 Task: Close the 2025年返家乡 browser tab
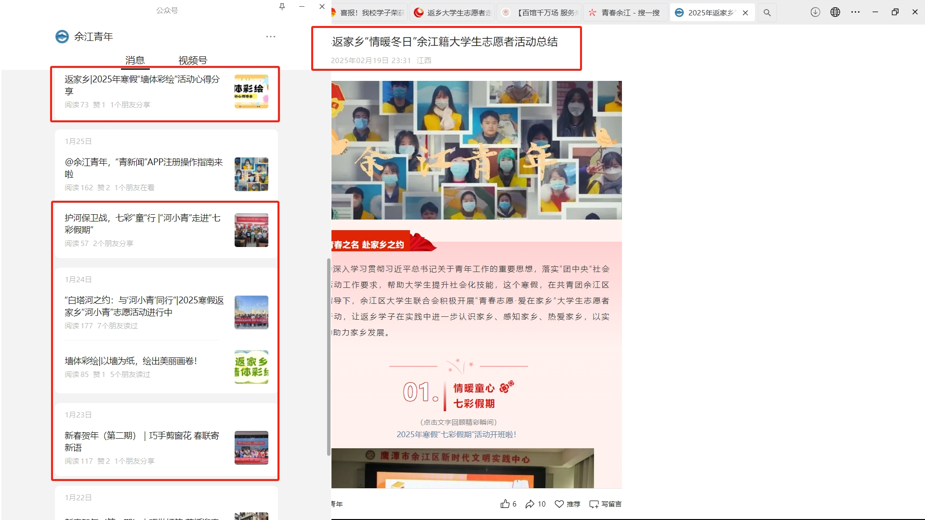pos(745,13)
